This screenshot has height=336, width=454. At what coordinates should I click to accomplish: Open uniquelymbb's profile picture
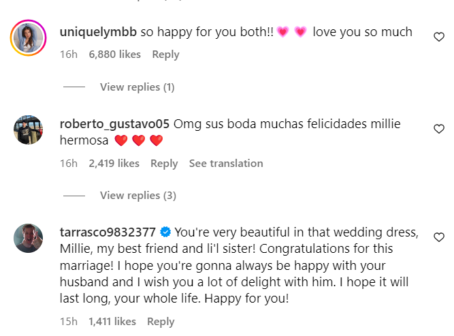point(29,38)
